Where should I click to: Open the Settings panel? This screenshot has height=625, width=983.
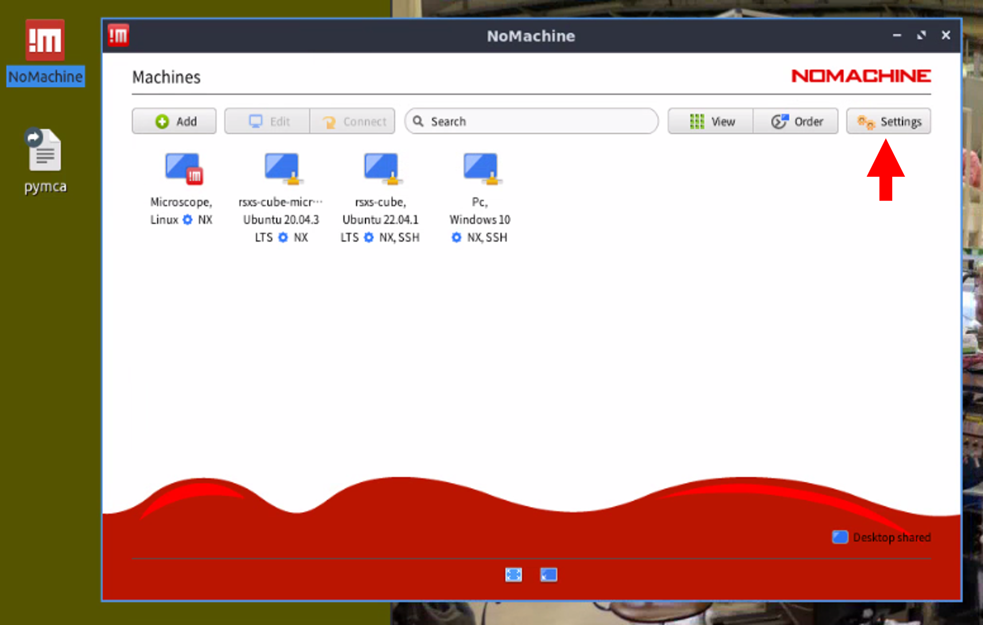pos(888,121)
